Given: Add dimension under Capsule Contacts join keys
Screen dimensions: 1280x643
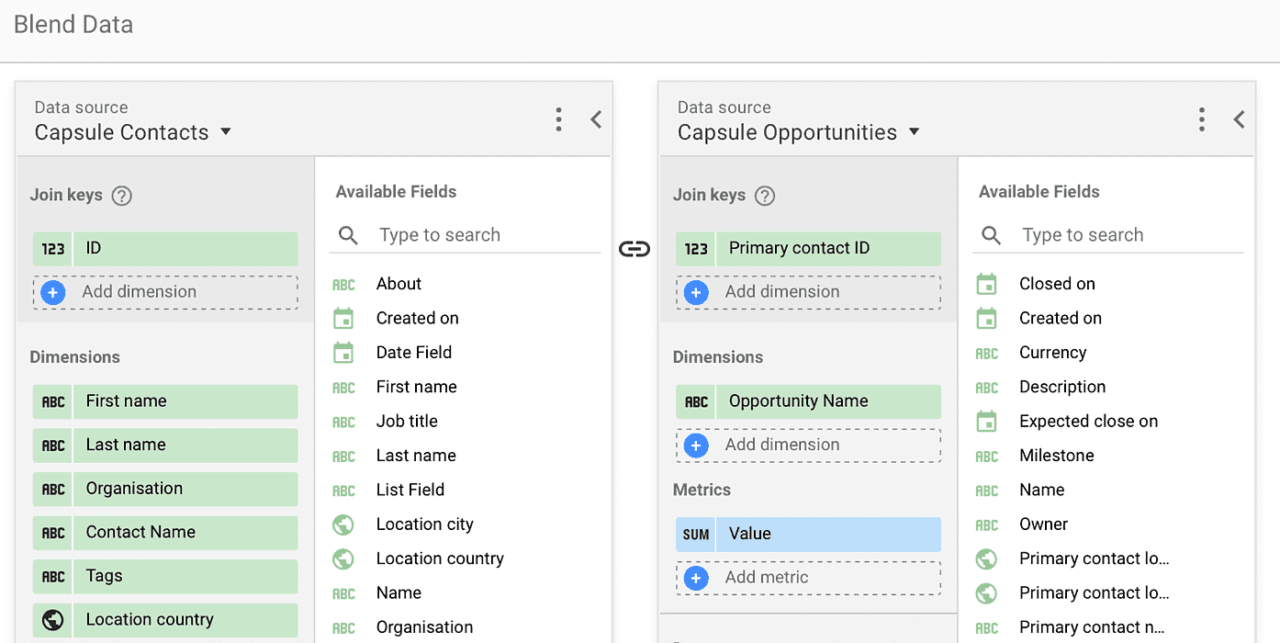Looking at the screenshot, I should point(165,292).
